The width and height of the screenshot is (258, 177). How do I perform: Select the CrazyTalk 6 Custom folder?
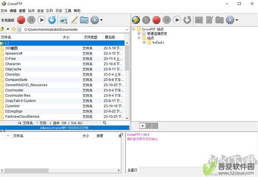62,101
